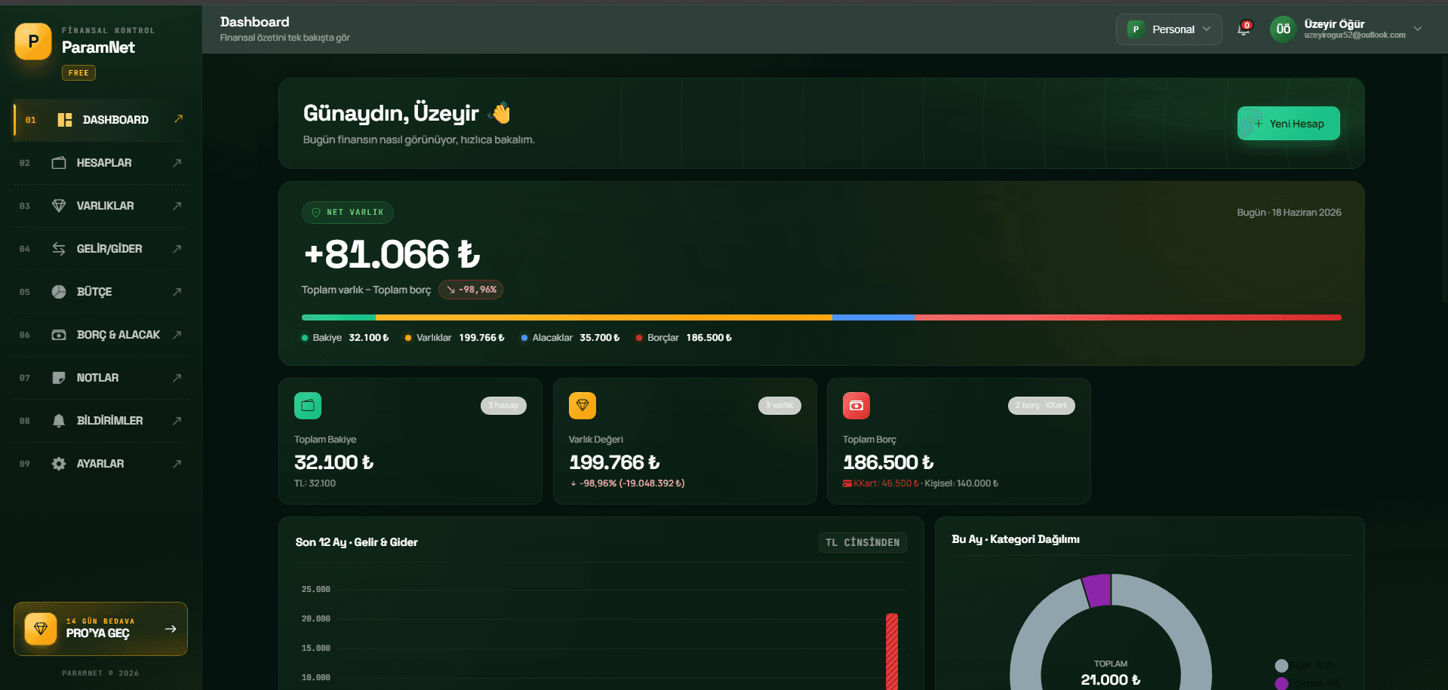The width and height of the screenshot is (1448, 690).
Task: Click the red striped bar in Gelir & Gider chart
Action: (892, 652)
